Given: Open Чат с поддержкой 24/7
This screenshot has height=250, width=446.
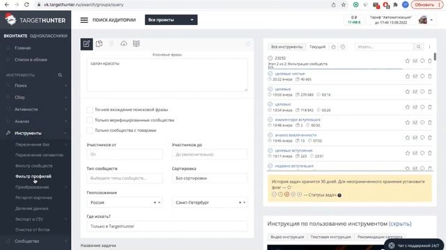Looking at the screenshot, I should click(414, 245).
